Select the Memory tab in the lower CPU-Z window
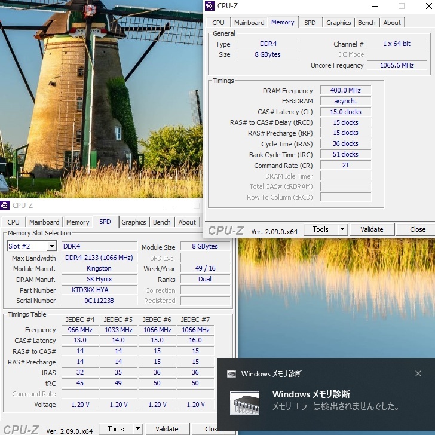 click(78, 222)
